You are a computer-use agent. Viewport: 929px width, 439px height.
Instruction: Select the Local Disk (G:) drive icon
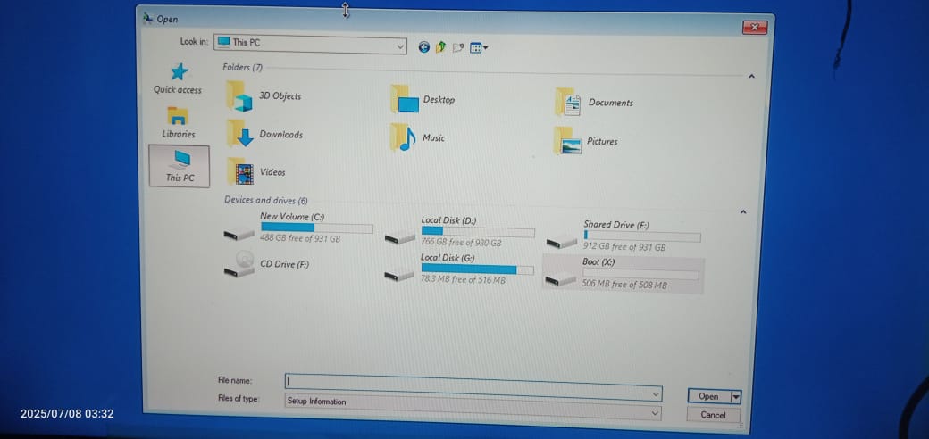(399, 275)
